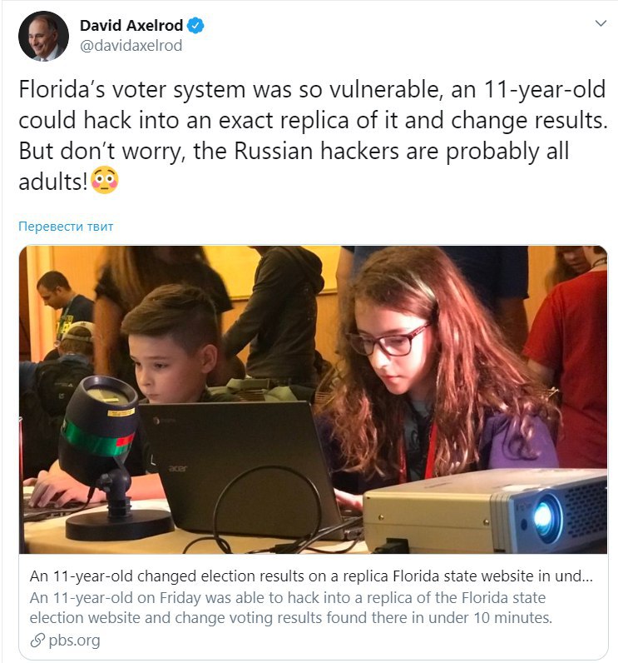
Task: Click the Перевести твит translate link
Action: tap(66, 227)
